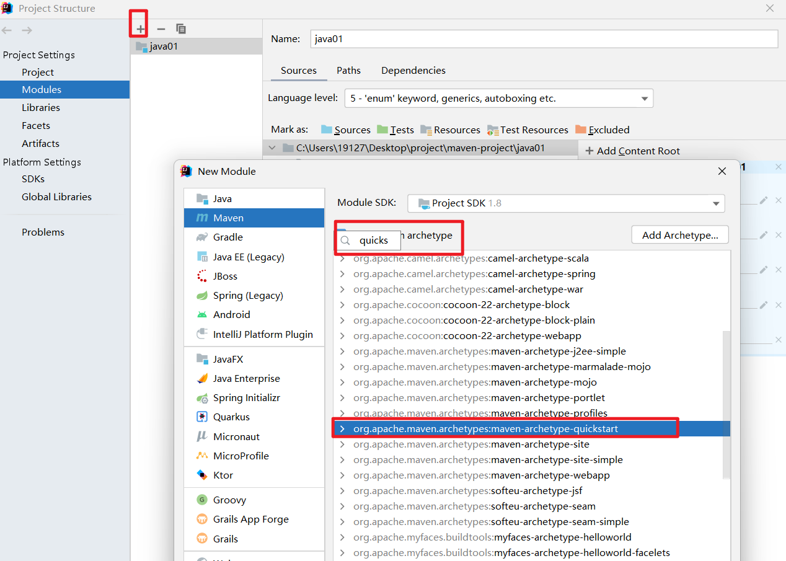
Task: Select Maven module type
Action: (254, 218)
